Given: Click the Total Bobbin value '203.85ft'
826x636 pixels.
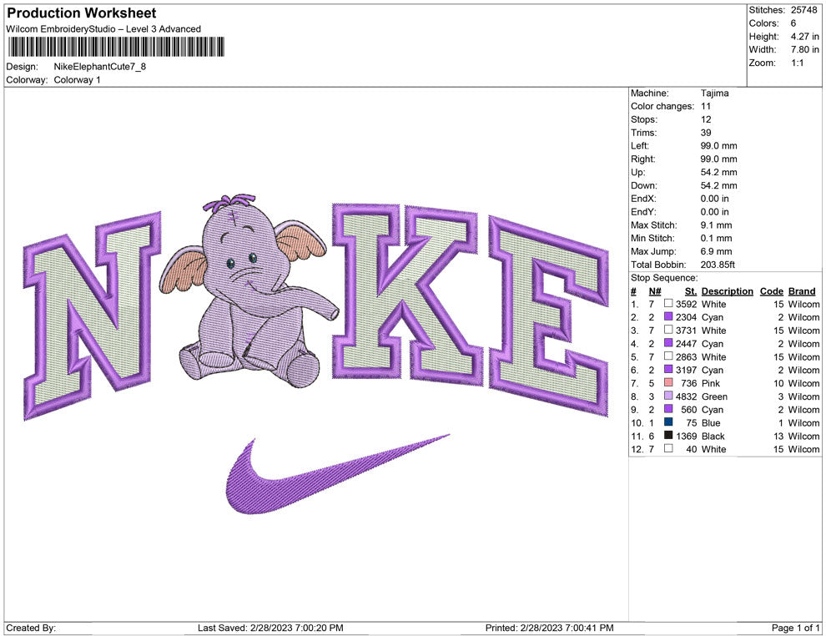Looking at the screenshot, I should 718,265.
